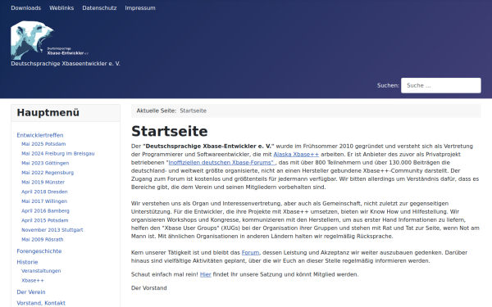Go to the Datenschutz page
The image size is (492, 307).
pyautogui.click(x=99, y=8)
